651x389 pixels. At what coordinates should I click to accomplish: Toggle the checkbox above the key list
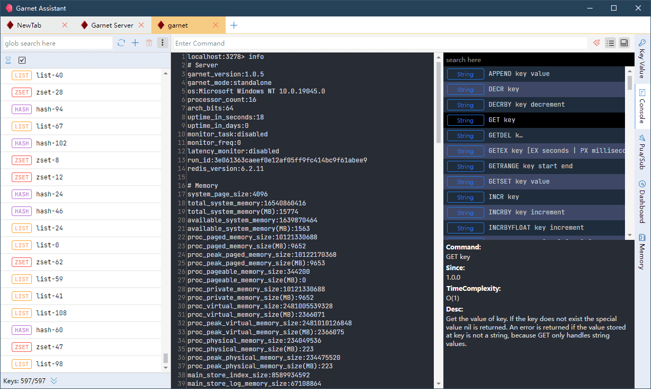pos(22,60)
